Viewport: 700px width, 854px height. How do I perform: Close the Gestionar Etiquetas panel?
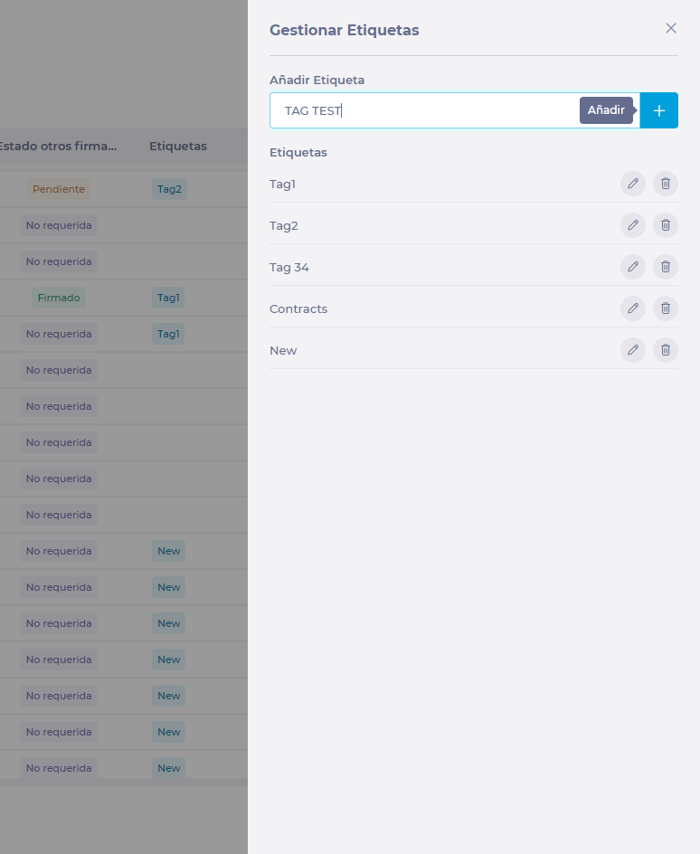coord(671,28)
